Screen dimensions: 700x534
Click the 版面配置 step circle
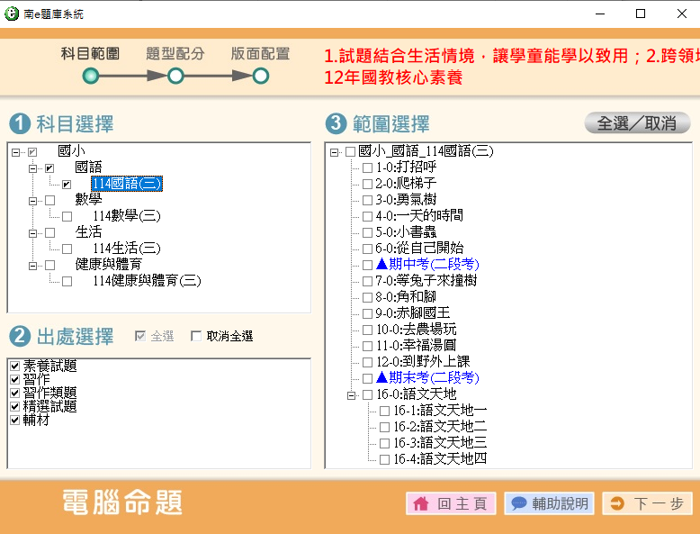tap(260, 76)
